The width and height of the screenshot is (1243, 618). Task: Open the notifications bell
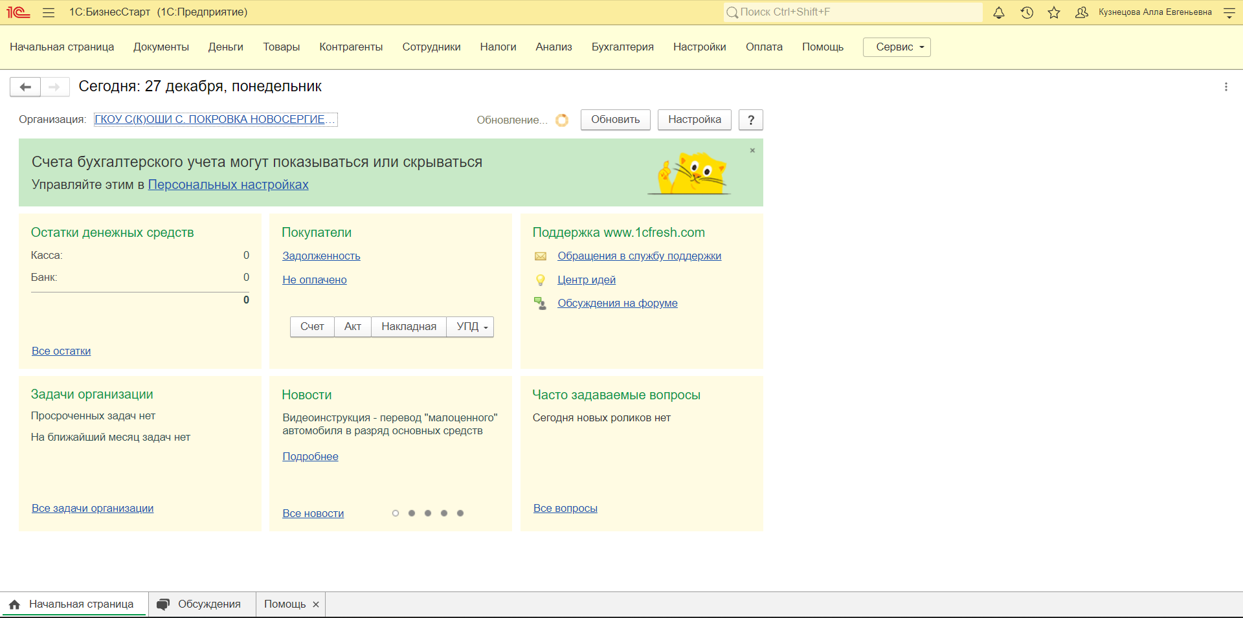pos(999,12)
